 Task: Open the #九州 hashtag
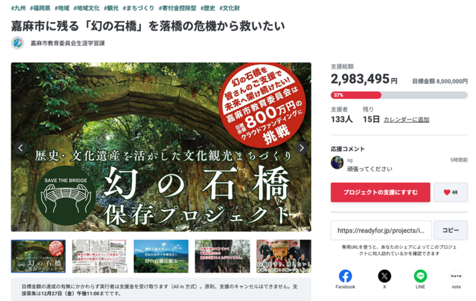[x=18, y=8]
